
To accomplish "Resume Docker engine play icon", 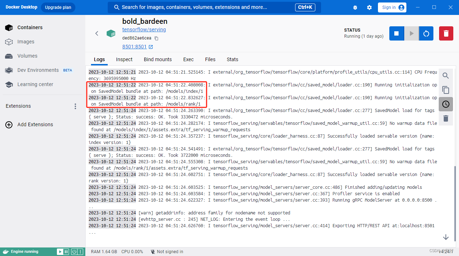I will (60, 252).
